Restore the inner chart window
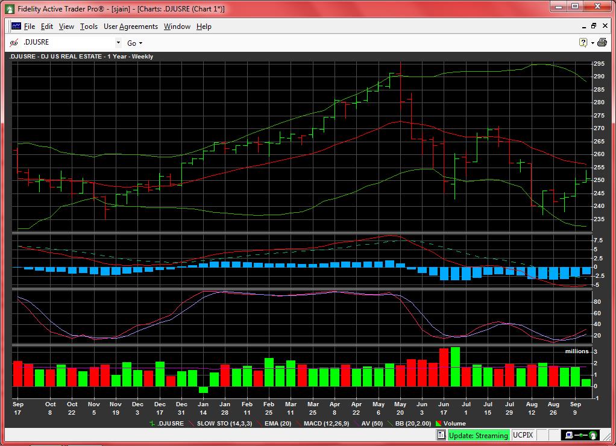616x446 pixels. (593, 26)
